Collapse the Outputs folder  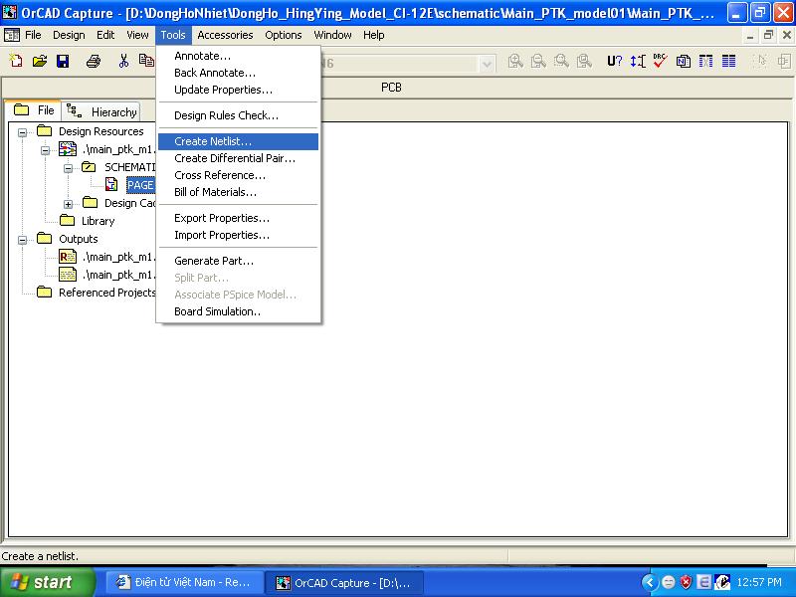coord(22,240)
